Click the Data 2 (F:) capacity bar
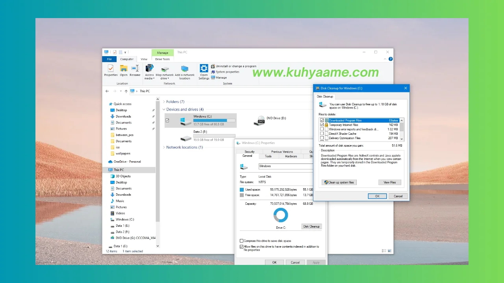This screenshot has height=283, width=504. [x=214, y=136]
